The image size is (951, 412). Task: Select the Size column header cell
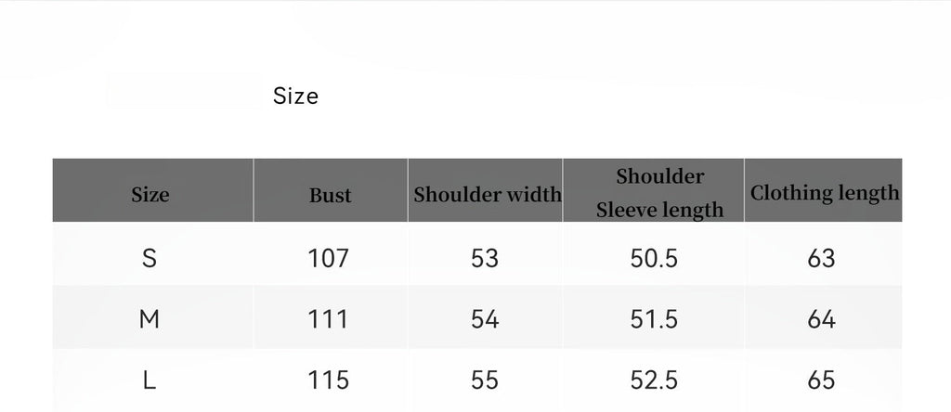[150, 195]
